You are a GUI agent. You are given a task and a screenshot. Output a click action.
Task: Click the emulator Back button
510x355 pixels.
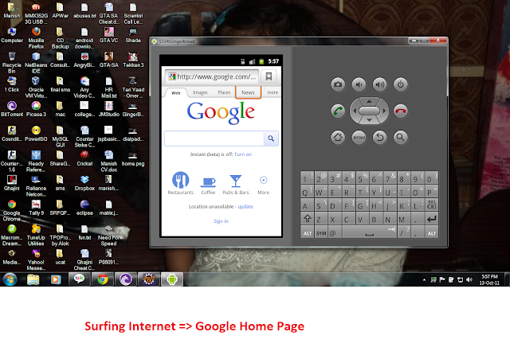pyautogui.click(x=379, y=138)
